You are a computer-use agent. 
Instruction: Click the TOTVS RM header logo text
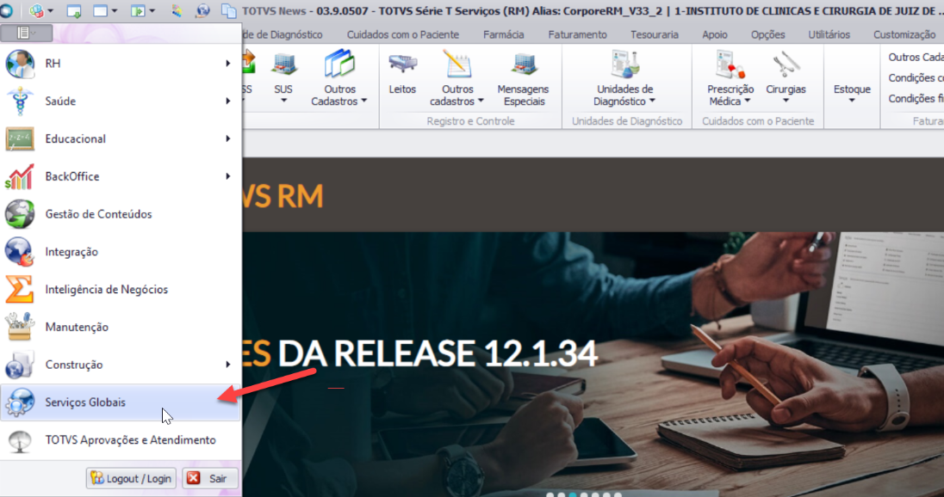point(283,196)
